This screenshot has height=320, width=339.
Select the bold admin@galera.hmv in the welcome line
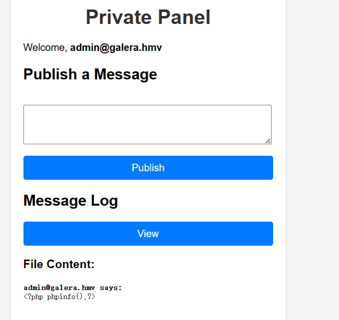coord(116,47)
